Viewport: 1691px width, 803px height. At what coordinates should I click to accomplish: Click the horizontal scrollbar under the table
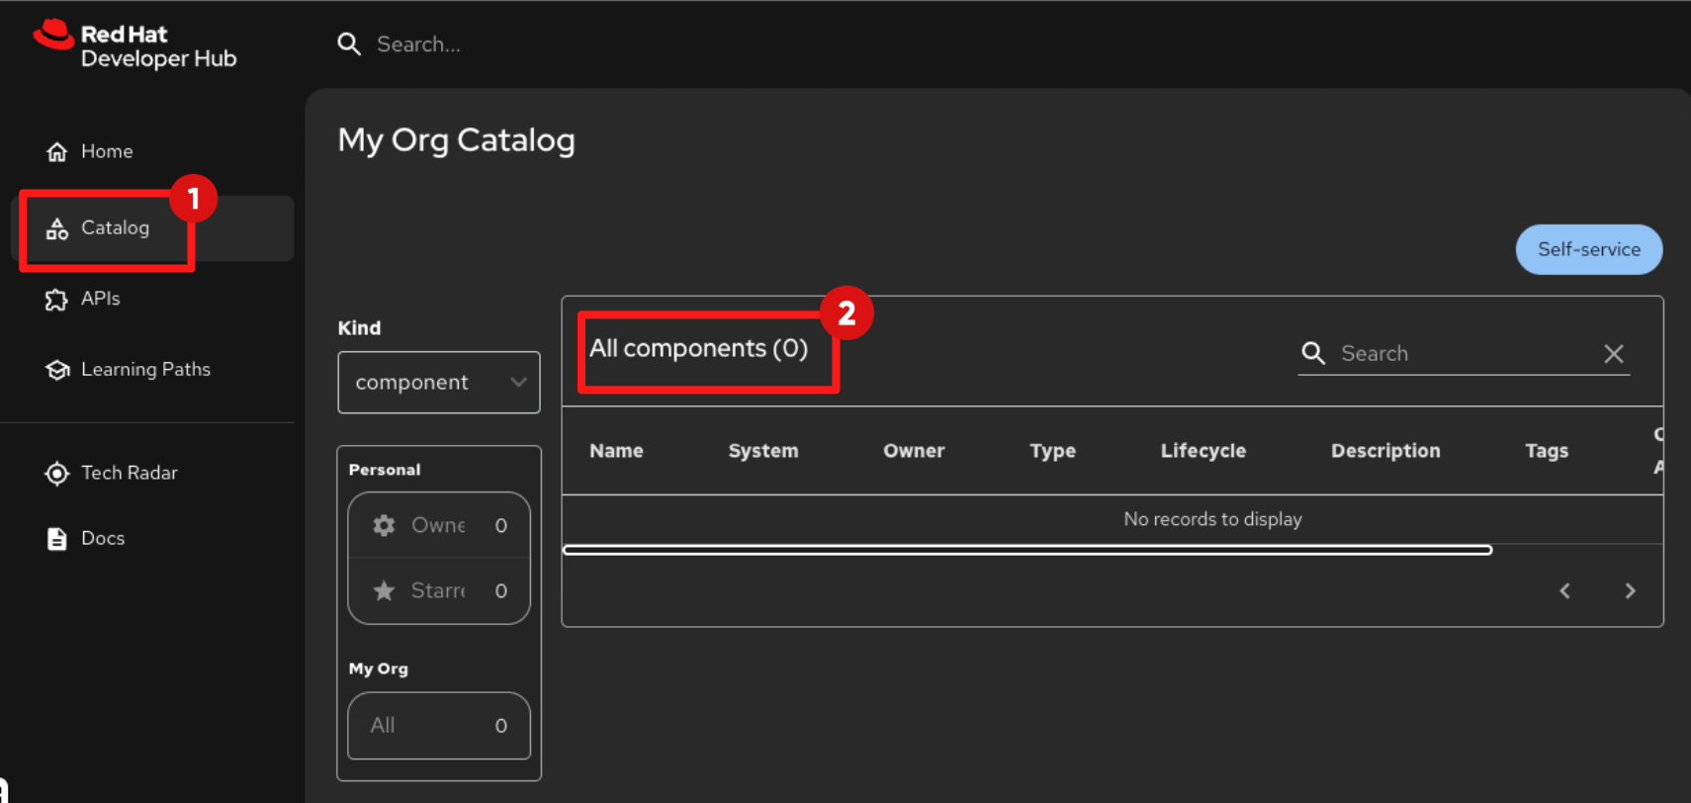(1026, 550)
